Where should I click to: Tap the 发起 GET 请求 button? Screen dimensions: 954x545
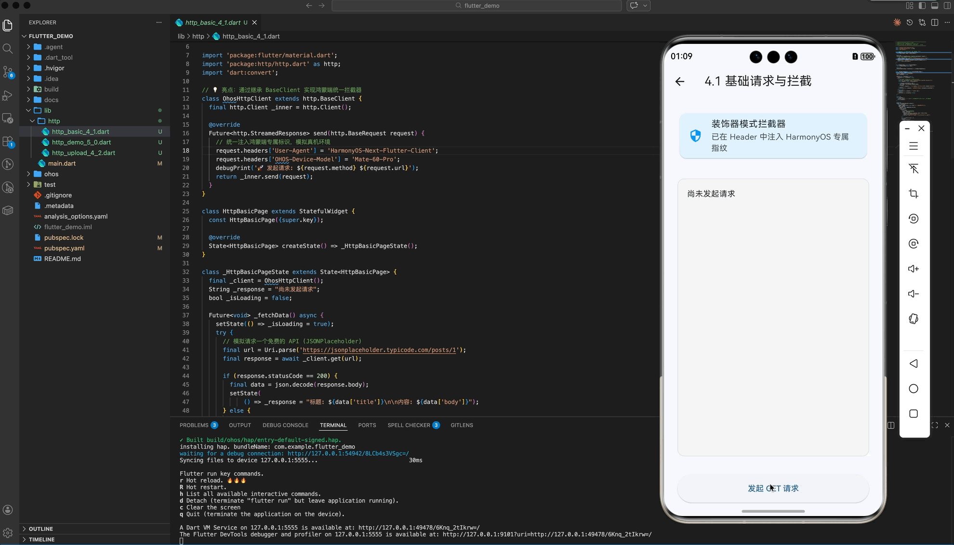tap(773, 488)
